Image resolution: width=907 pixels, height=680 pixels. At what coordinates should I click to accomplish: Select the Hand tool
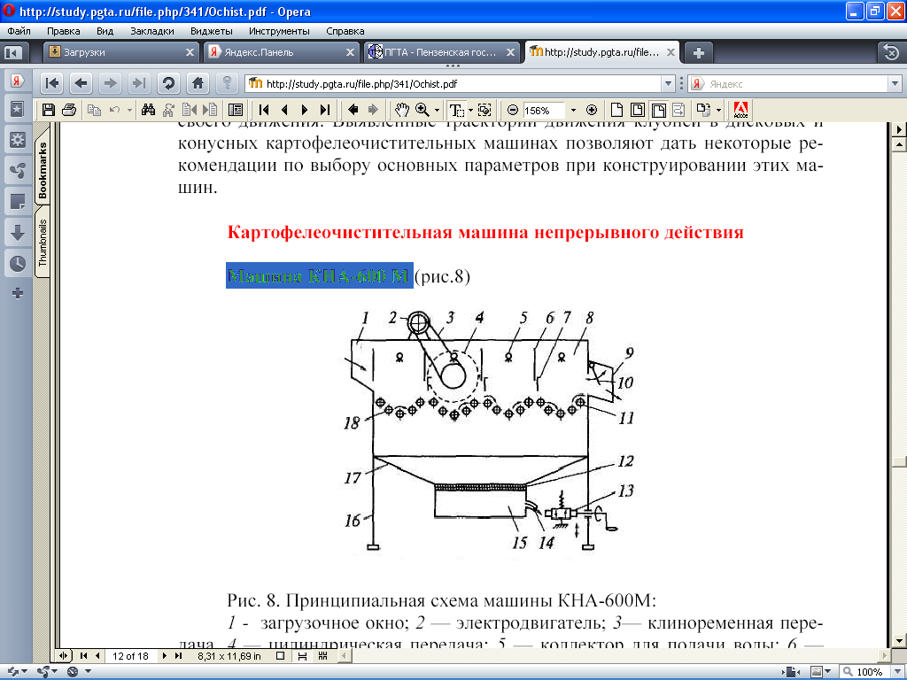402,110
